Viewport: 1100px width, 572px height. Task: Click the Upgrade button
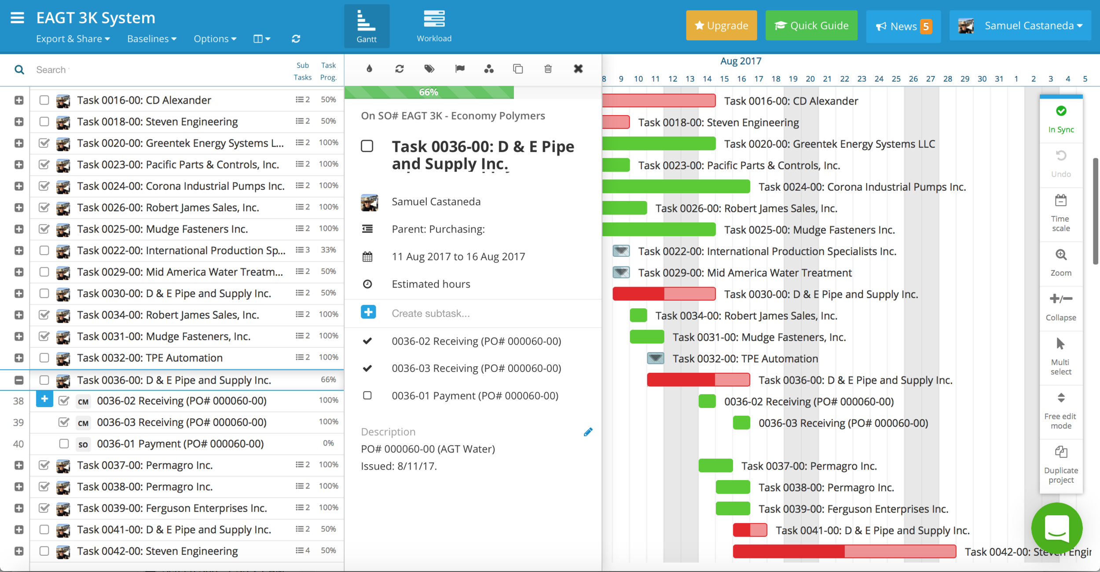[x=722, y=26]
